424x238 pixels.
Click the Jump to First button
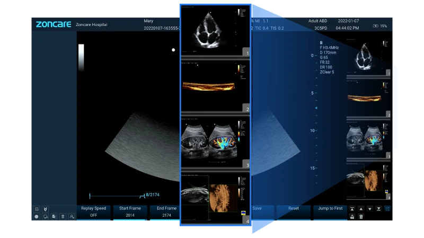pyautogui.click(x=330, y=212)
